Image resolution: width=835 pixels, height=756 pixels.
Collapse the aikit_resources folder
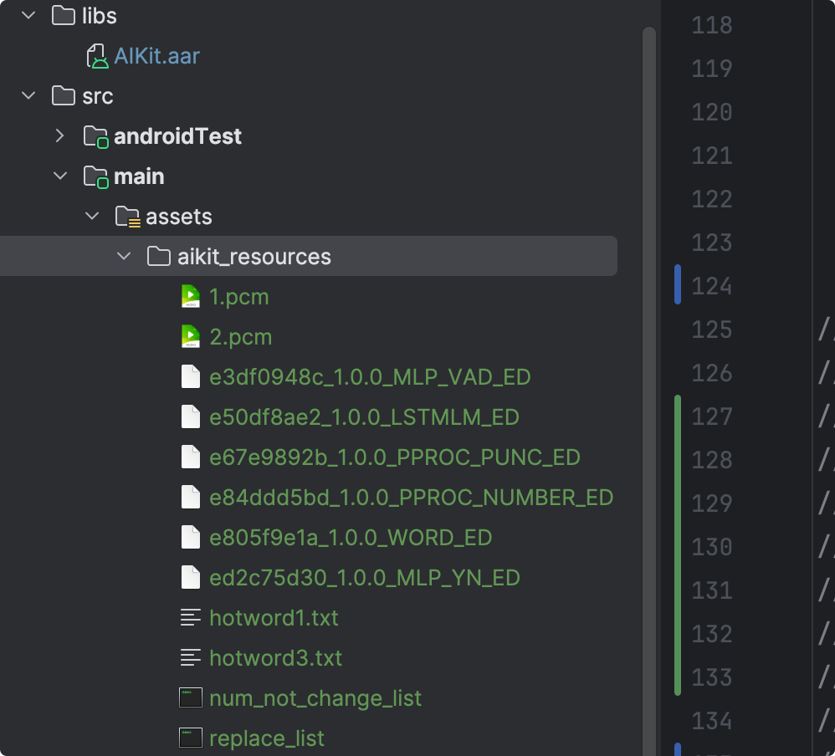124,256
